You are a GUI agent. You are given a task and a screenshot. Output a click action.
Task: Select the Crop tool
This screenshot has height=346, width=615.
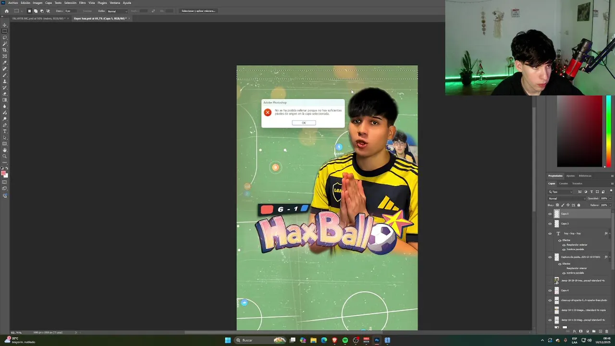tap(4, 50)
